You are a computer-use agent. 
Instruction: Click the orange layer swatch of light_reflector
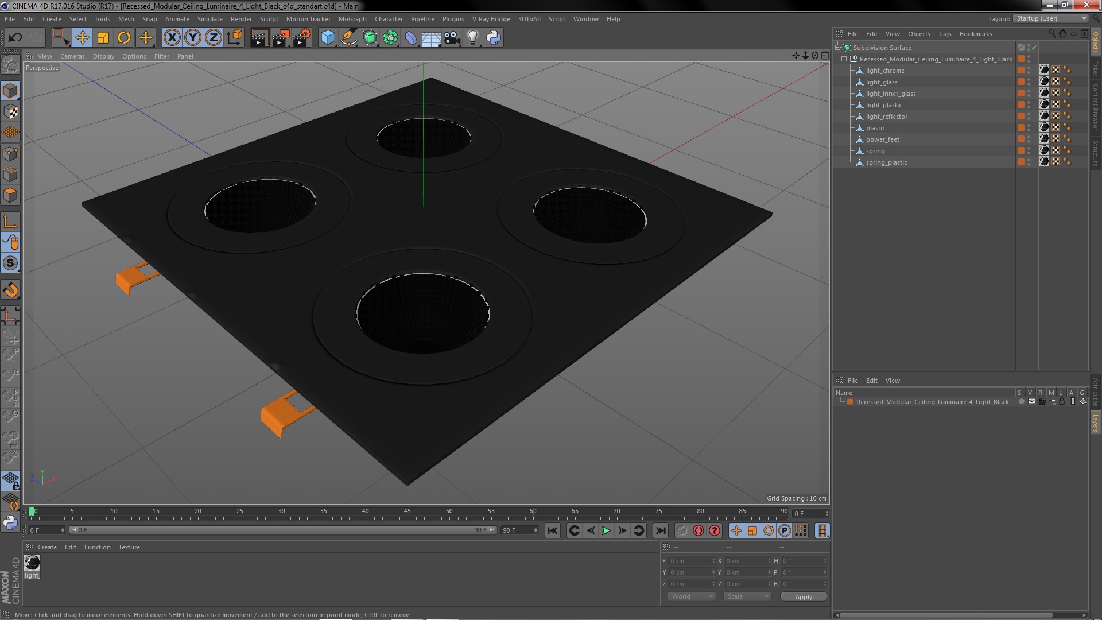[1020, 116]
